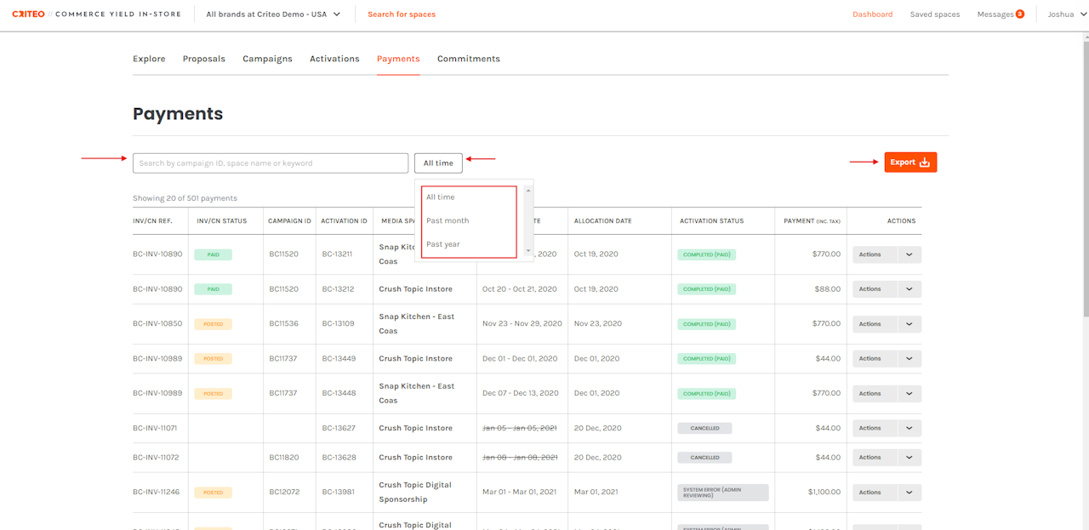This screenshot has height=530, width=1089.
Task: Click the Criteo logo in header
Action: (28, 14)
